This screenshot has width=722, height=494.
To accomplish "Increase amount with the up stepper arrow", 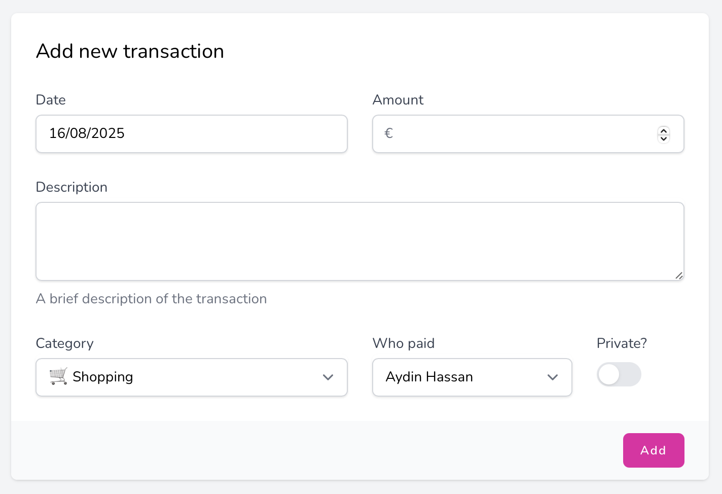I will click(663, 130).
